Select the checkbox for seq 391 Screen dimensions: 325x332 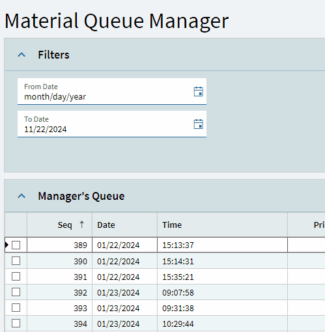coord(16,277)
